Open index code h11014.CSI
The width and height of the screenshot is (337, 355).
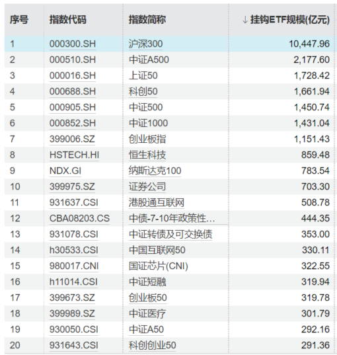tap(73, 282)
